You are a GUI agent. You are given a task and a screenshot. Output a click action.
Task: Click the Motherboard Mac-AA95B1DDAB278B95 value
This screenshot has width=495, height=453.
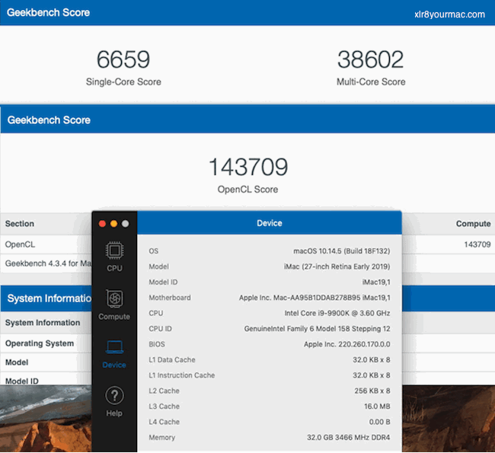[315, 298]
